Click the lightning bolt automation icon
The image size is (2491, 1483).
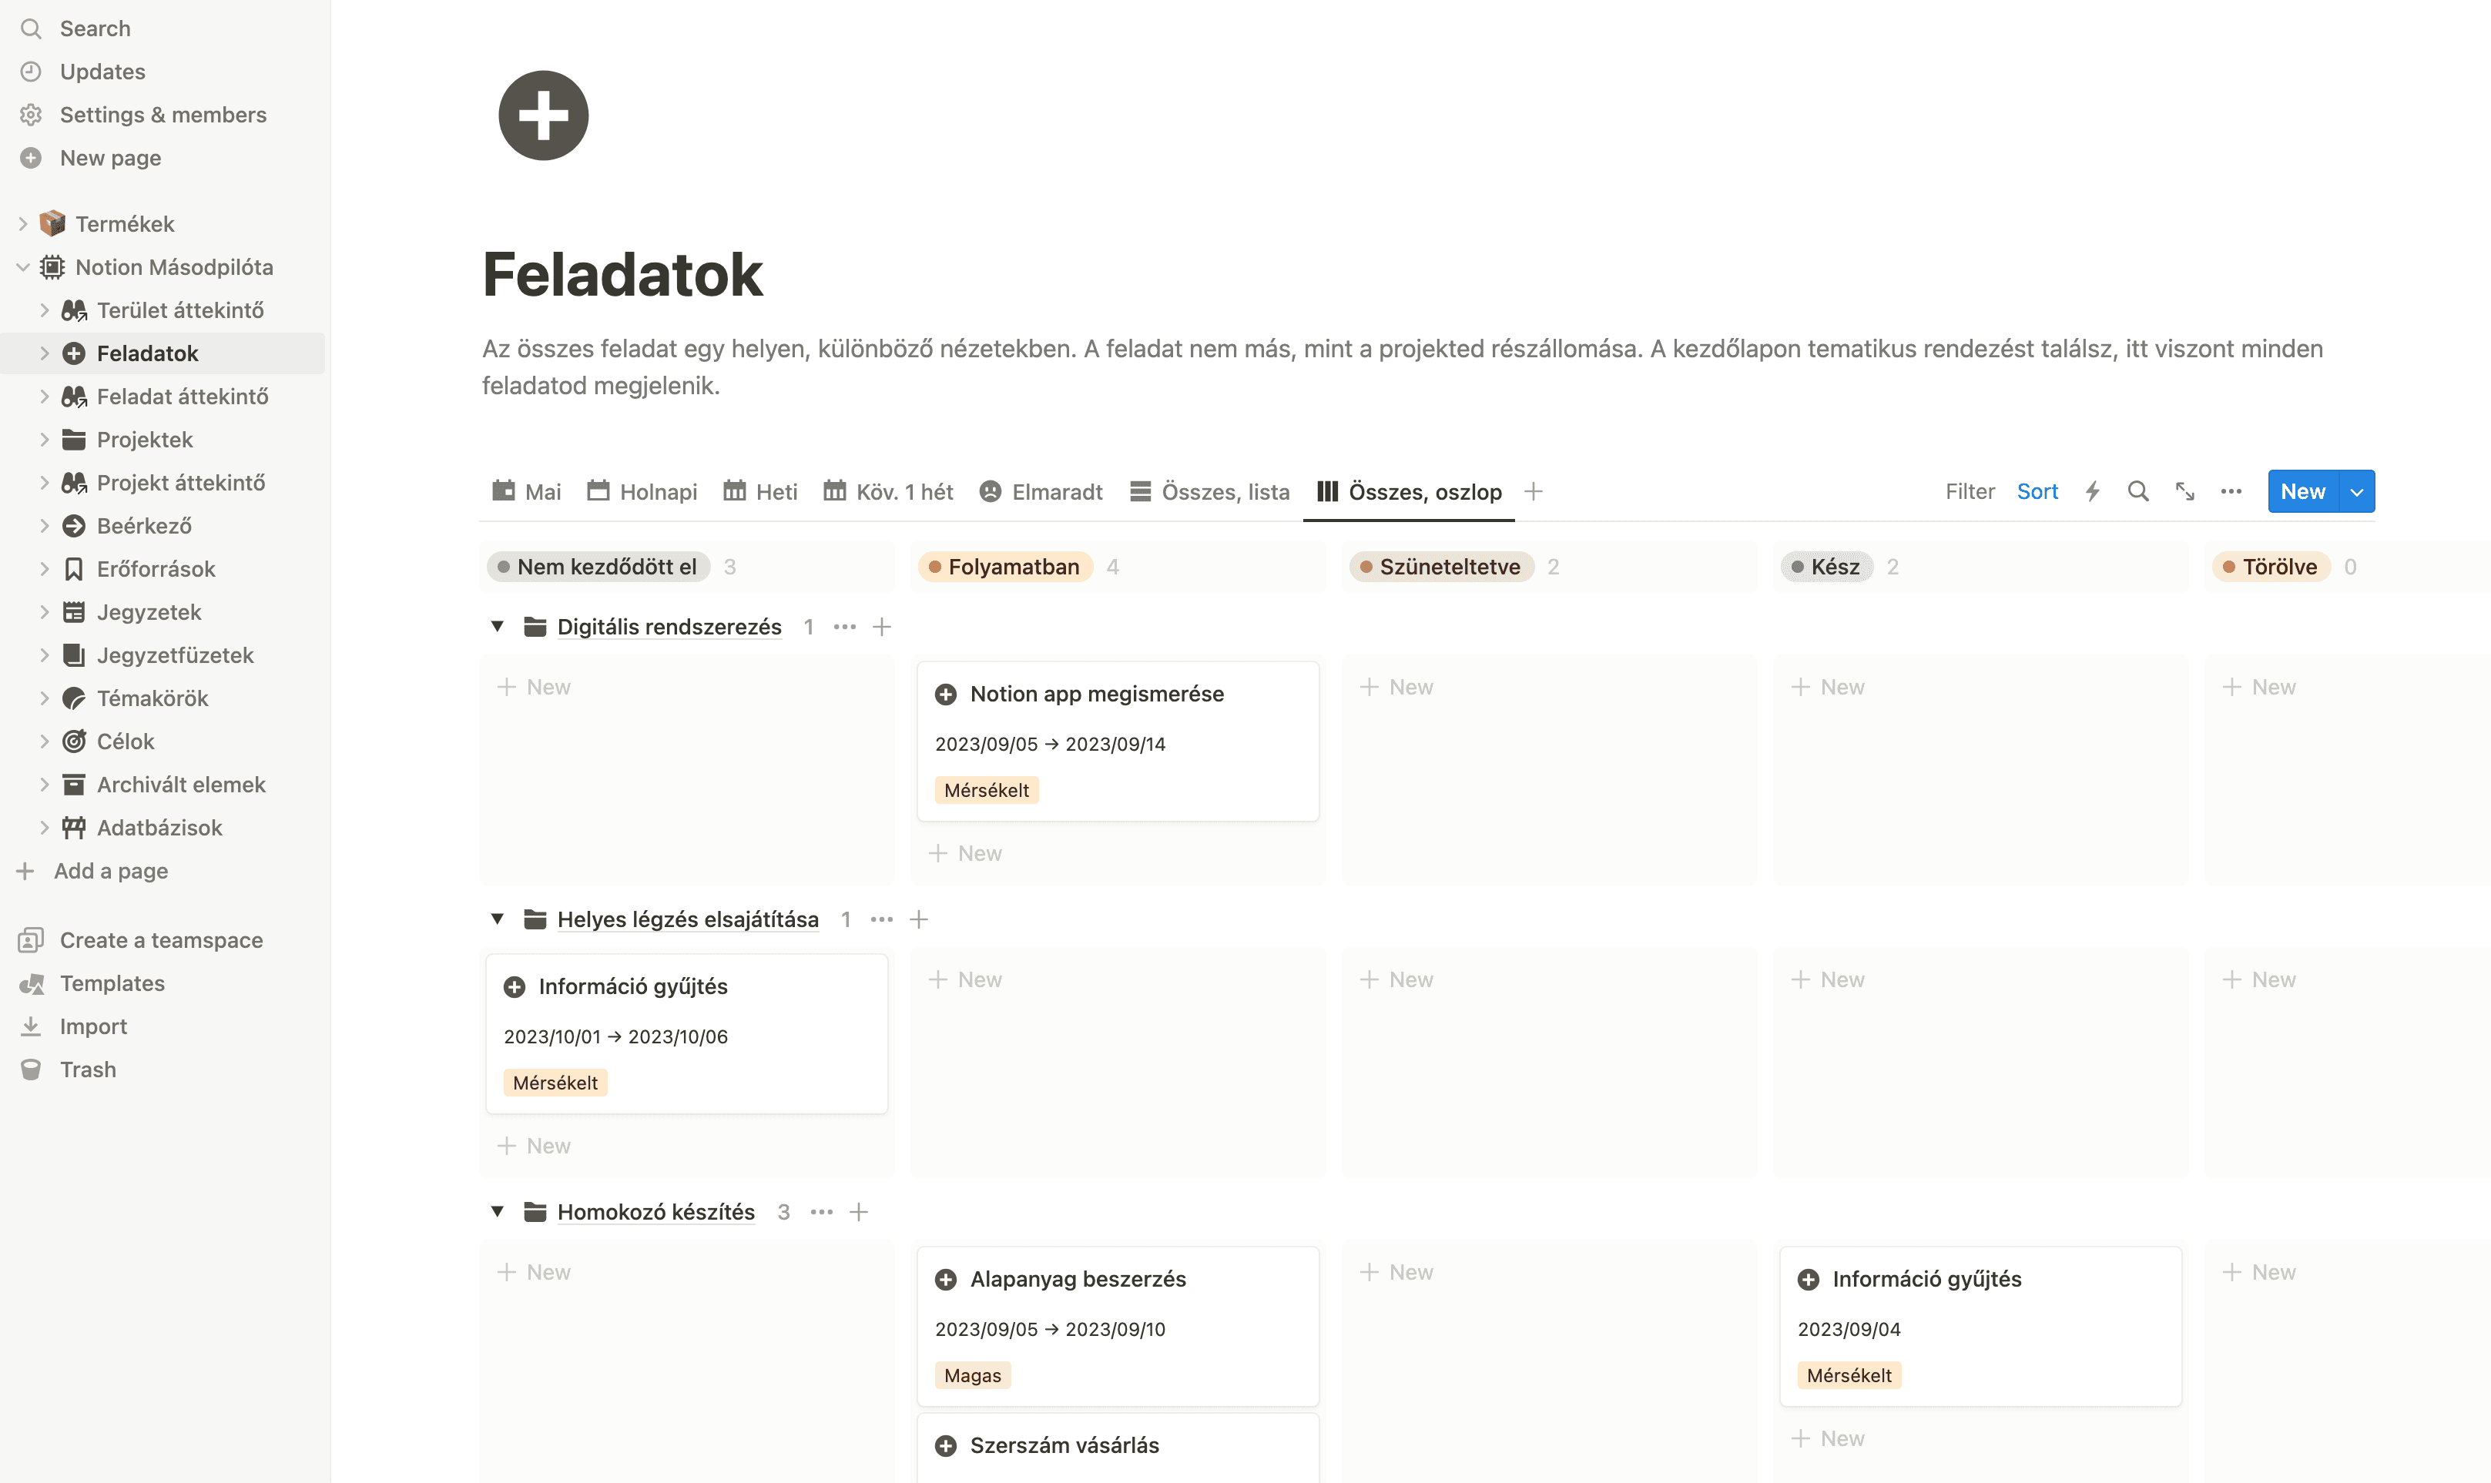[2092, 490]
